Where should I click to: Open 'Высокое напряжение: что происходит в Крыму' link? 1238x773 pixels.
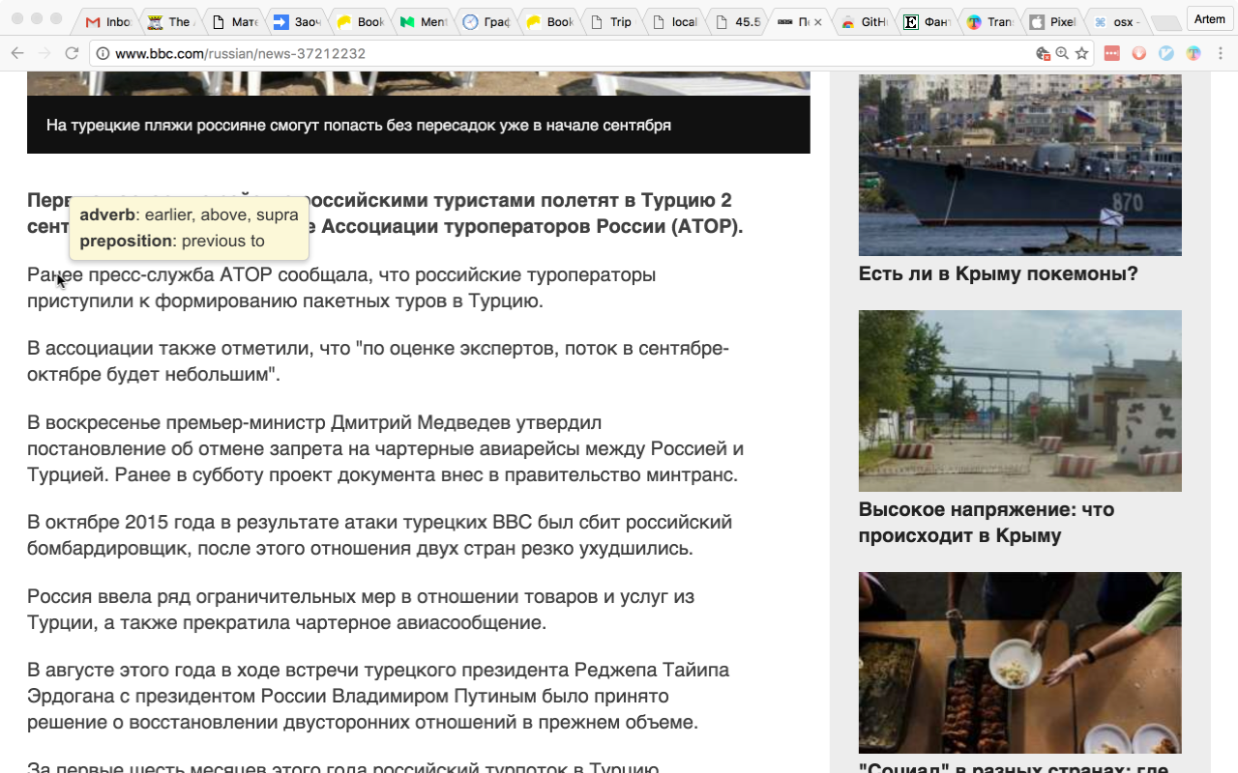pyautogui.click(x=987, y=523)
